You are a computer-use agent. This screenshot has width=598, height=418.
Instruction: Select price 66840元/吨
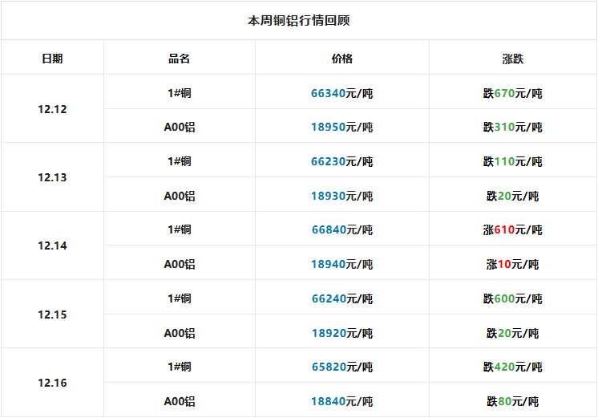[342, 229]
